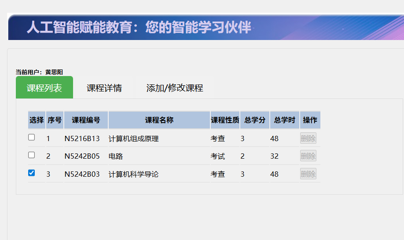Click the course name 电路
Image resolution: width=404 pixels, height=240 pixels.
(x=115, y=156)
